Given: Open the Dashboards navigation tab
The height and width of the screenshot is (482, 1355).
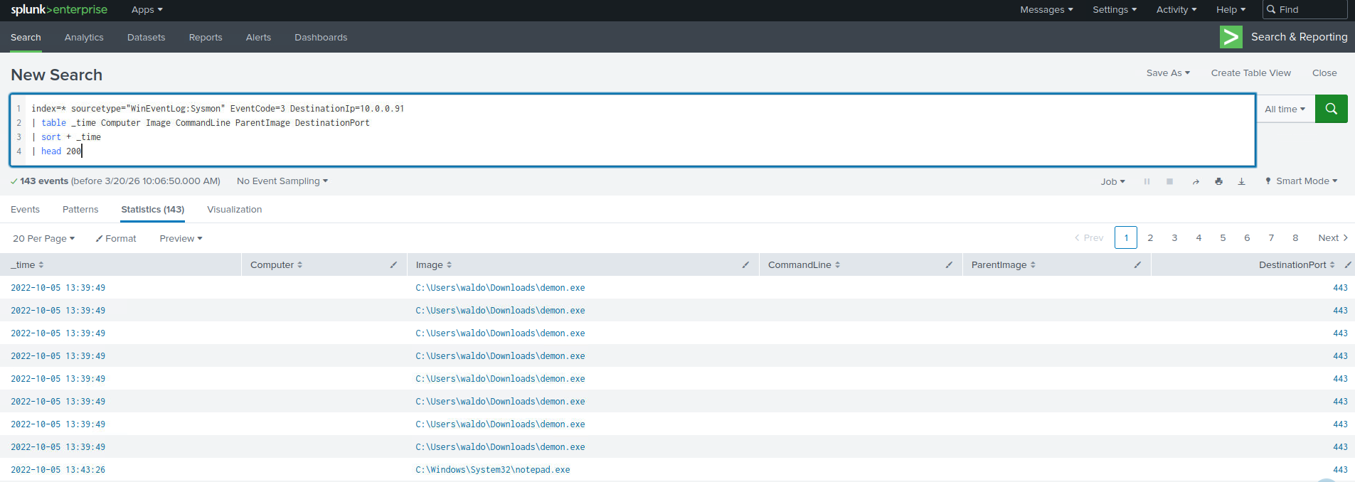Looking at the screenshot, I should click(x=321, y=38).
